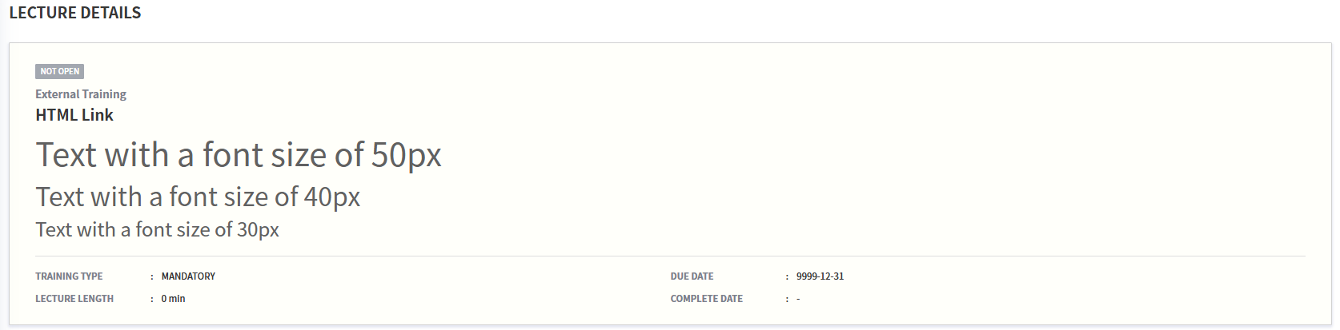Open the HTML Link title

tap(74, 115)
